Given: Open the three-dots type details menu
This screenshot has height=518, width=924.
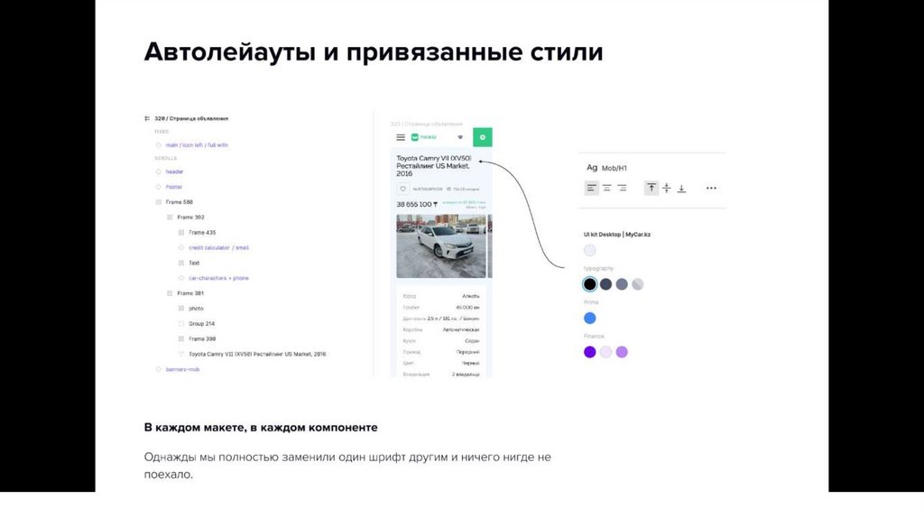Looking at the screenshot, I should pos(711,188).
